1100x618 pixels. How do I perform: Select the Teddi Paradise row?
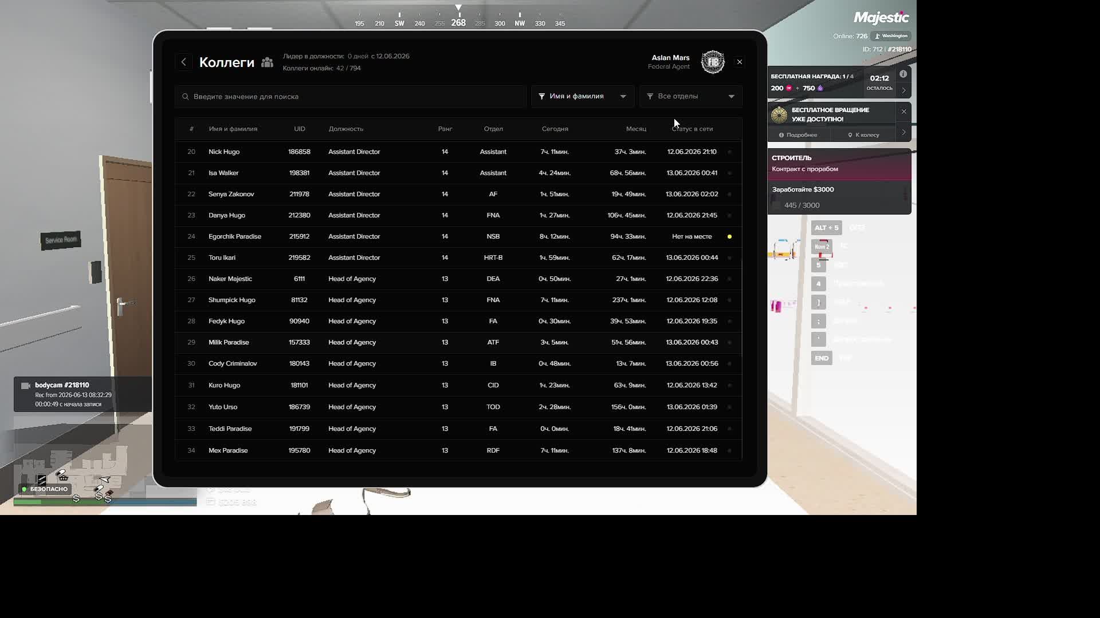click(x=458, y=429)
